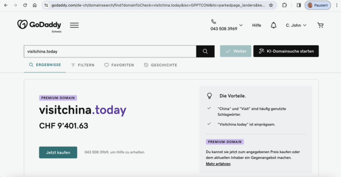The image size is (341, 177).
Task: Switch to the Filtern tab
Action: tap(83, 65)
